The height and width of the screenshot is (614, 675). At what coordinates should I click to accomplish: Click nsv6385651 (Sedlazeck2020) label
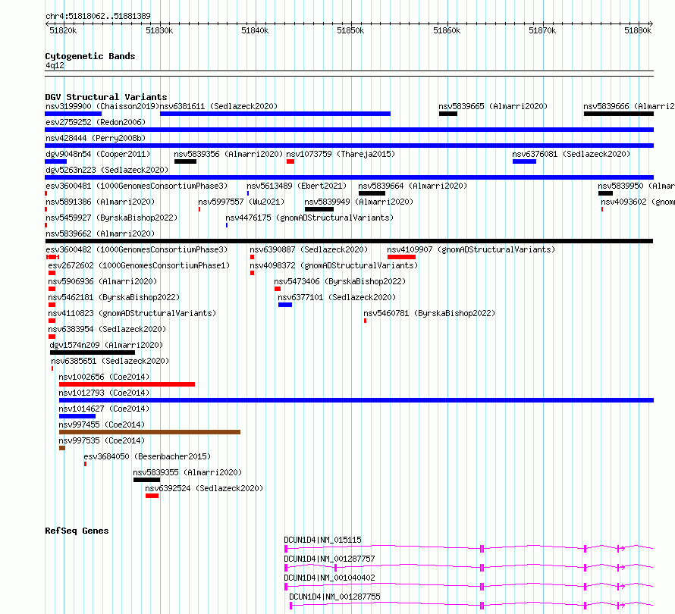pos(110,361)
